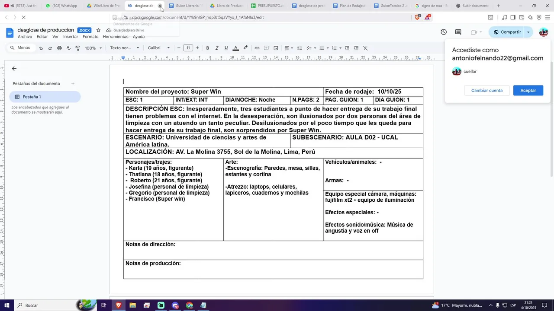Expand the Compartir dropdown arrow
This screenshot has width=554, height=311.
coord(528,32)
